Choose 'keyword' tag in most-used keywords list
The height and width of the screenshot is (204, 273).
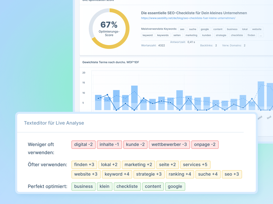click(x=148, y=35)
